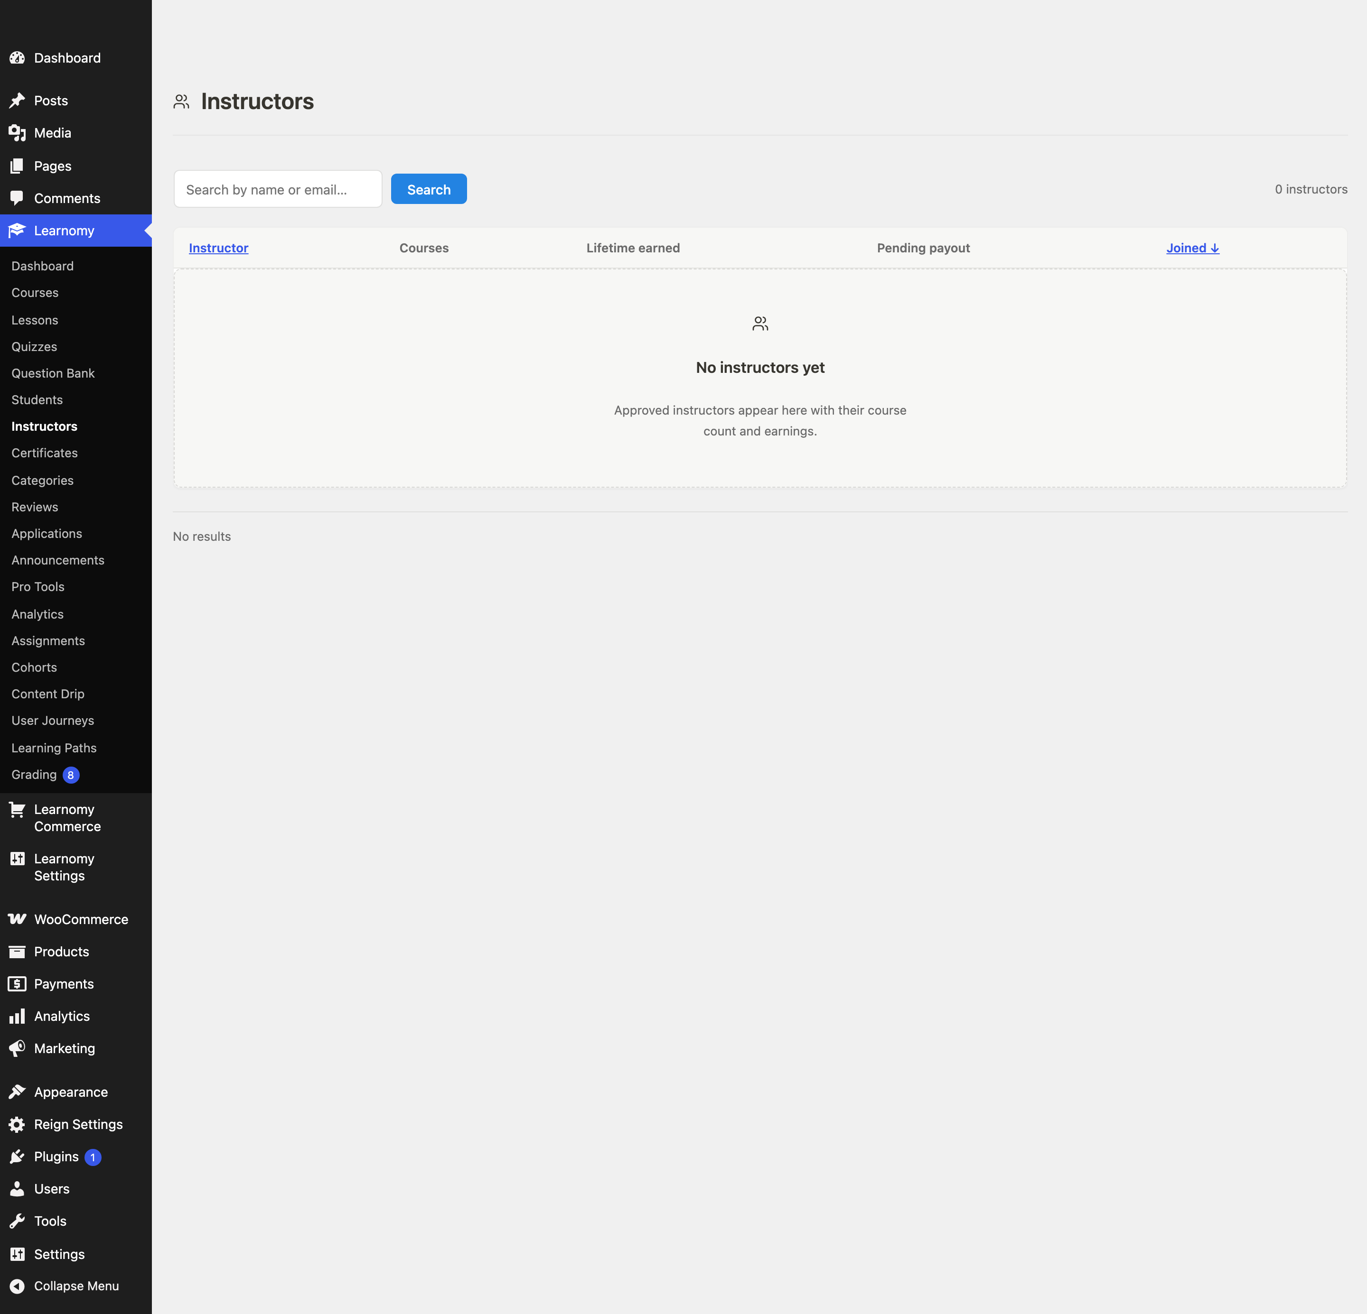
Task: Open the Announcements submenu item
Action: 58,560
